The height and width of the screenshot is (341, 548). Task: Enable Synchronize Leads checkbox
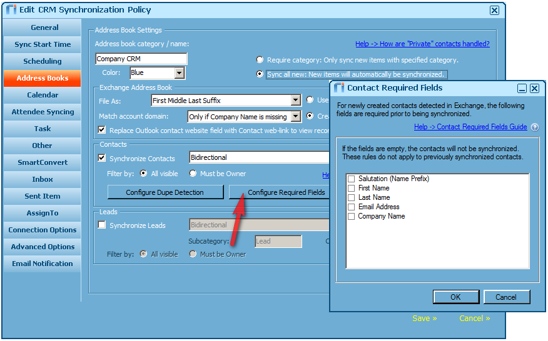pos(102,225)
